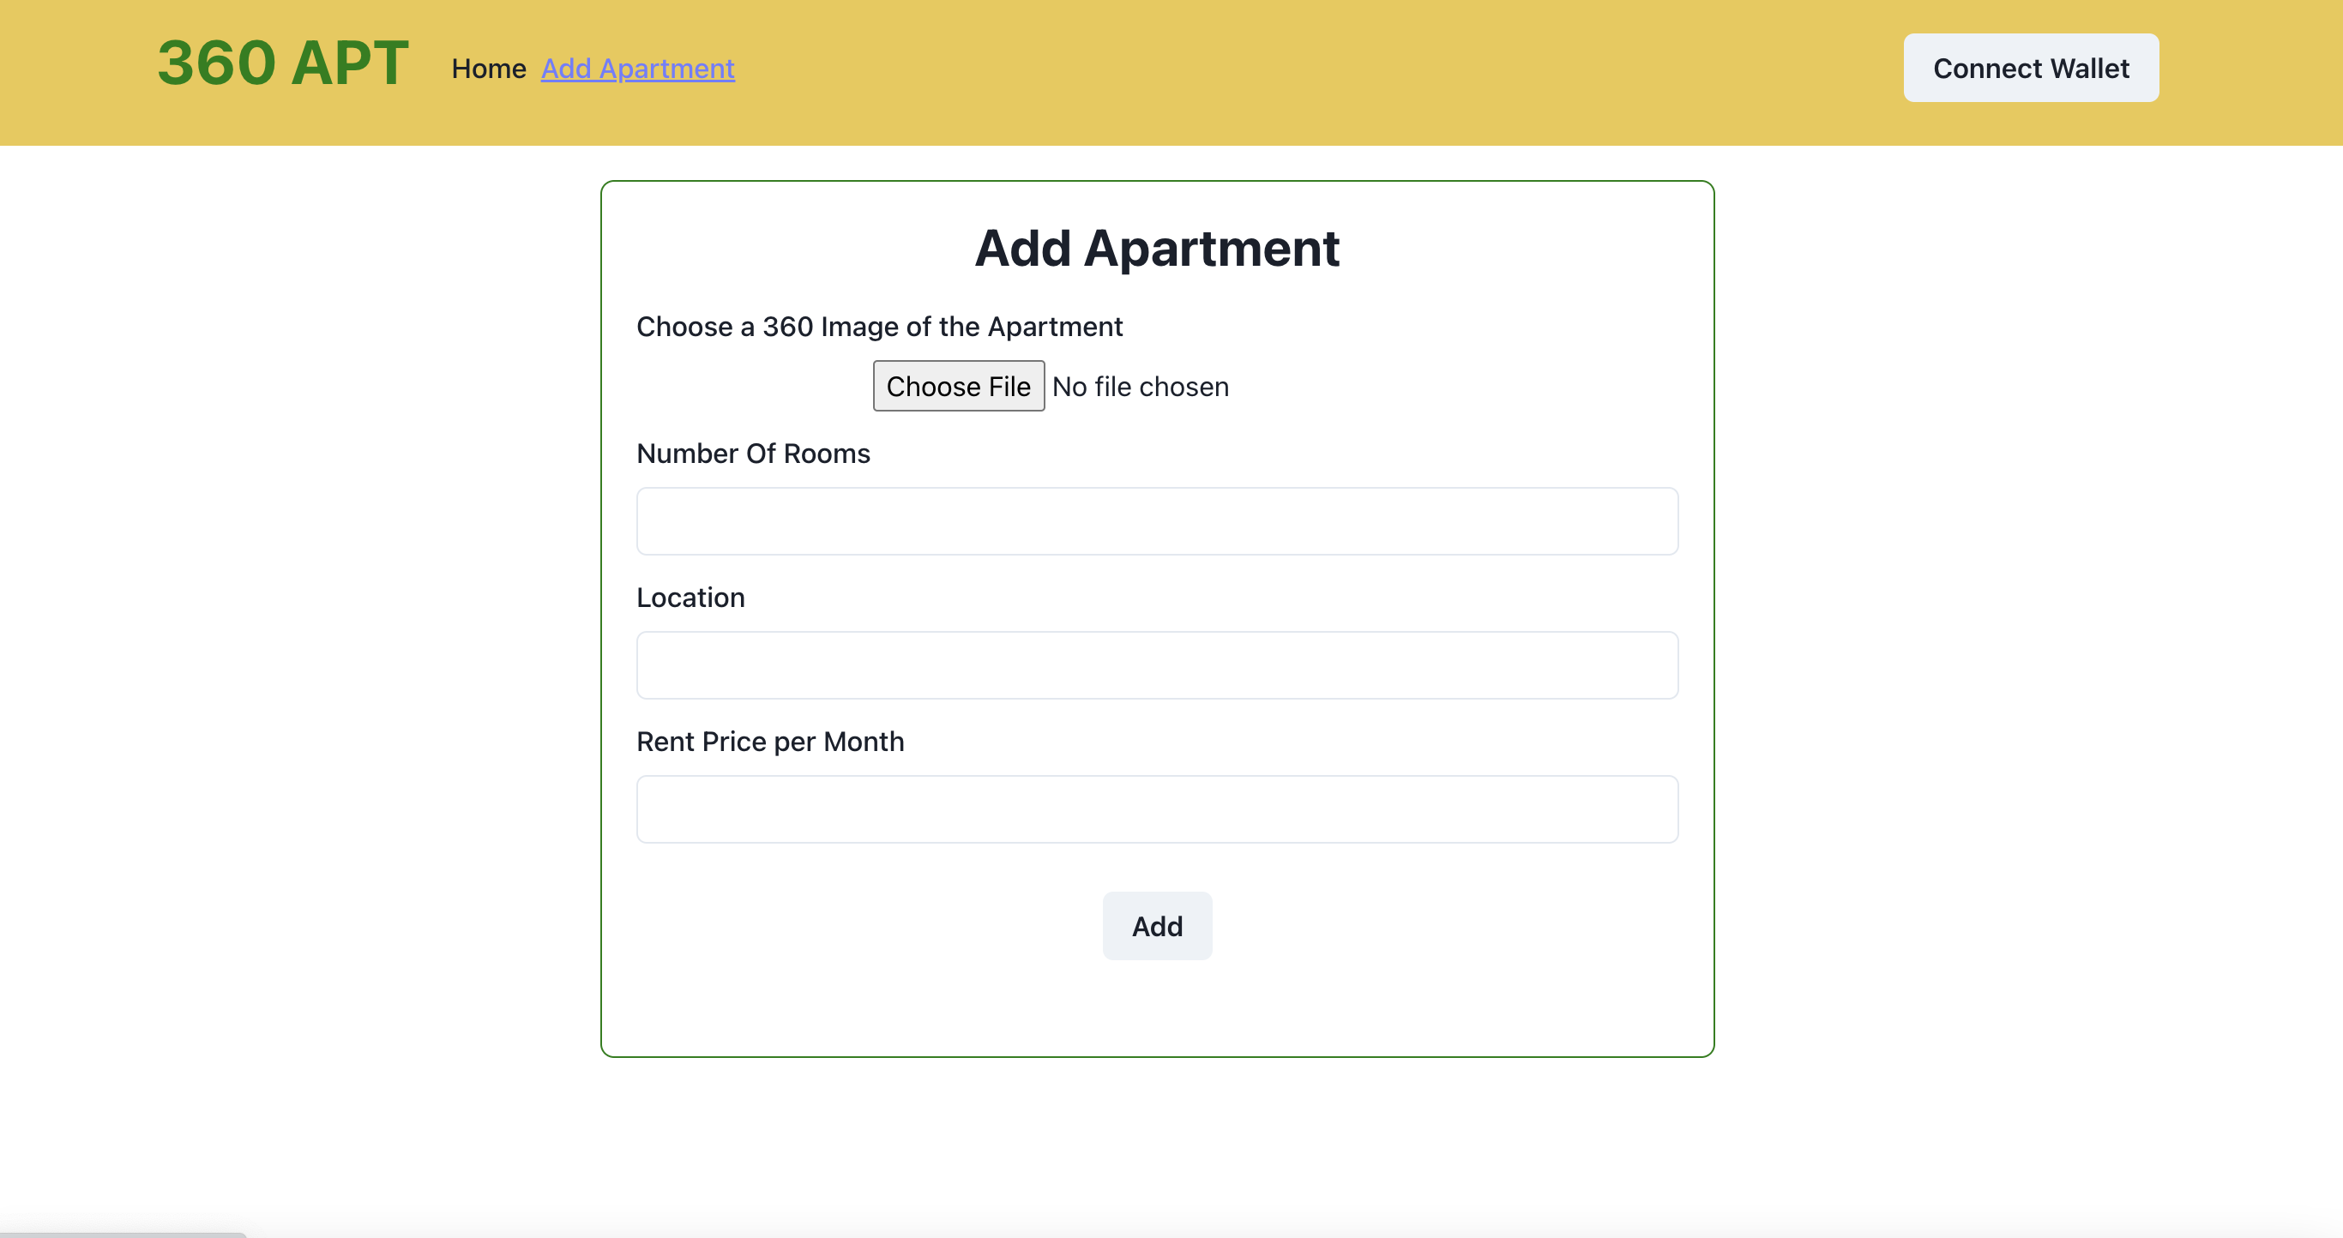Image resolution: width=2343 pixels, height=1238 pixels.
Task: Click the 'Choose a 360 Image' label
Action: click(878, 327)
